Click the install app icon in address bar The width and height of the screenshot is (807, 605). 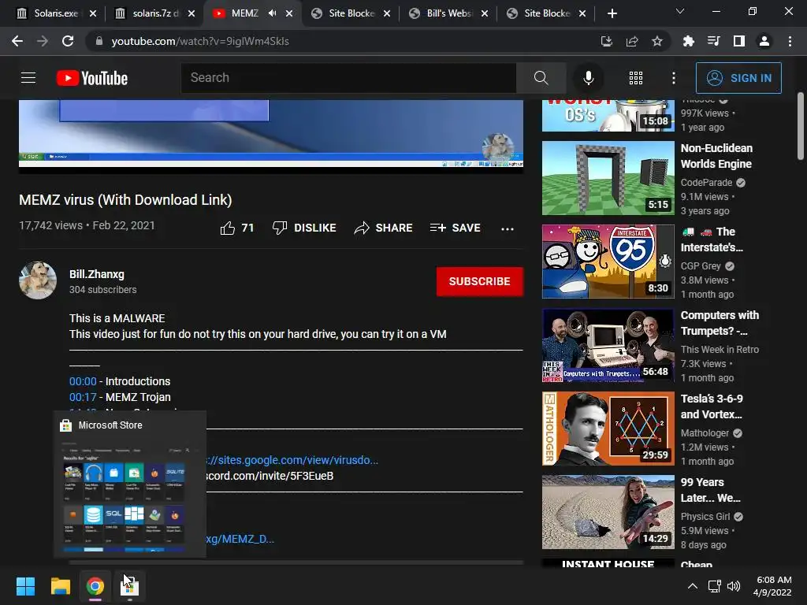(x=607, y=41)
